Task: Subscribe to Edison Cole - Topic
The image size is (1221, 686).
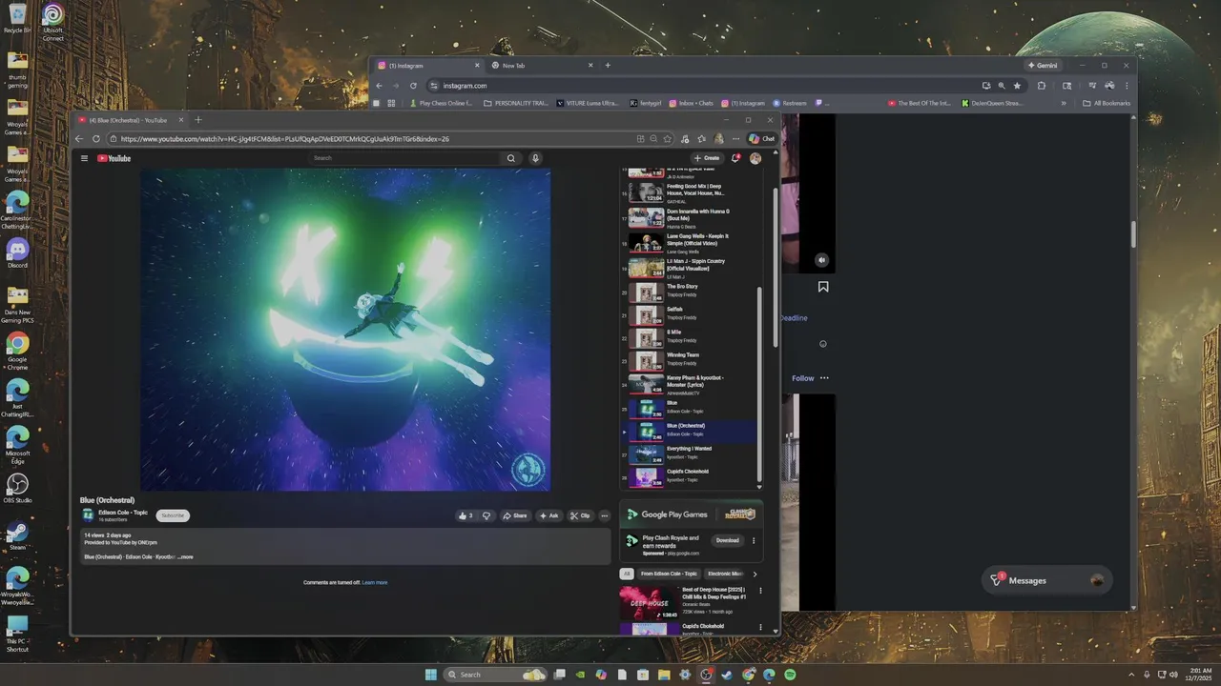Action: [x=173, y=515]
